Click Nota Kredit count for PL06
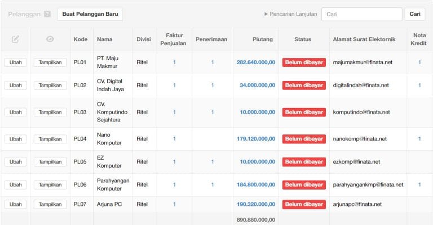The image size is (433, 225). [x=419, y=184]
